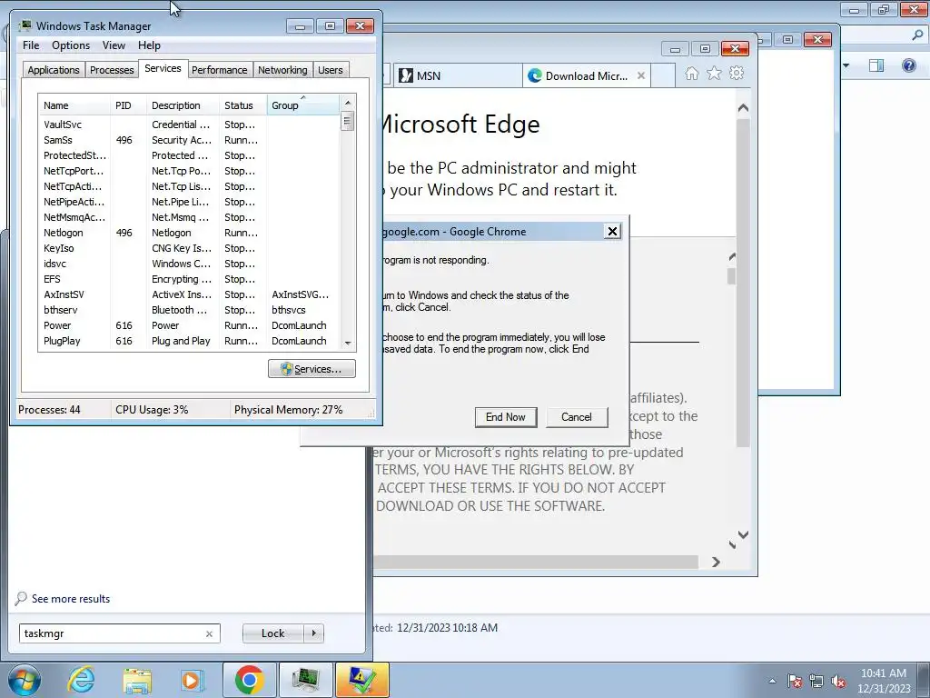930x698 pixels.
Task: Open Task Manager View menu
Action: point(114,45)
